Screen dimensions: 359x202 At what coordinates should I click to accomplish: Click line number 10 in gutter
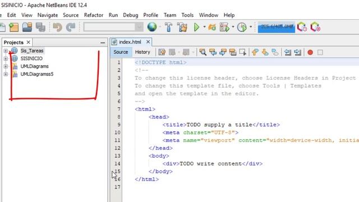tap(117, 132)
